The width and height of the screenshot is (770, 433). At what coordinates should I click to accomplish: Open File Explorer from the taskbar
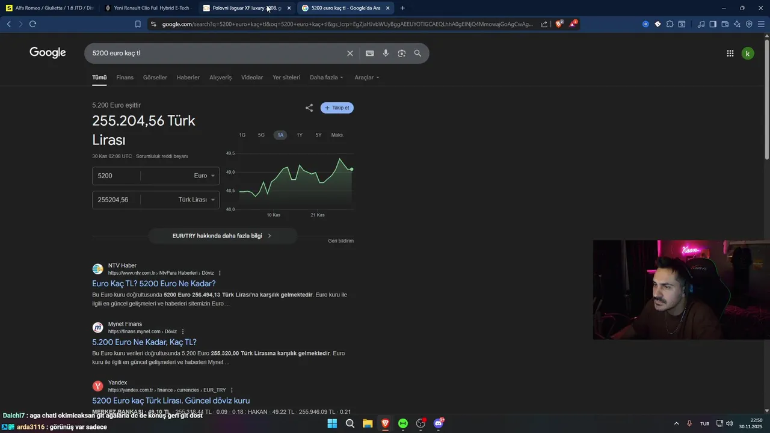click(368, 423)
